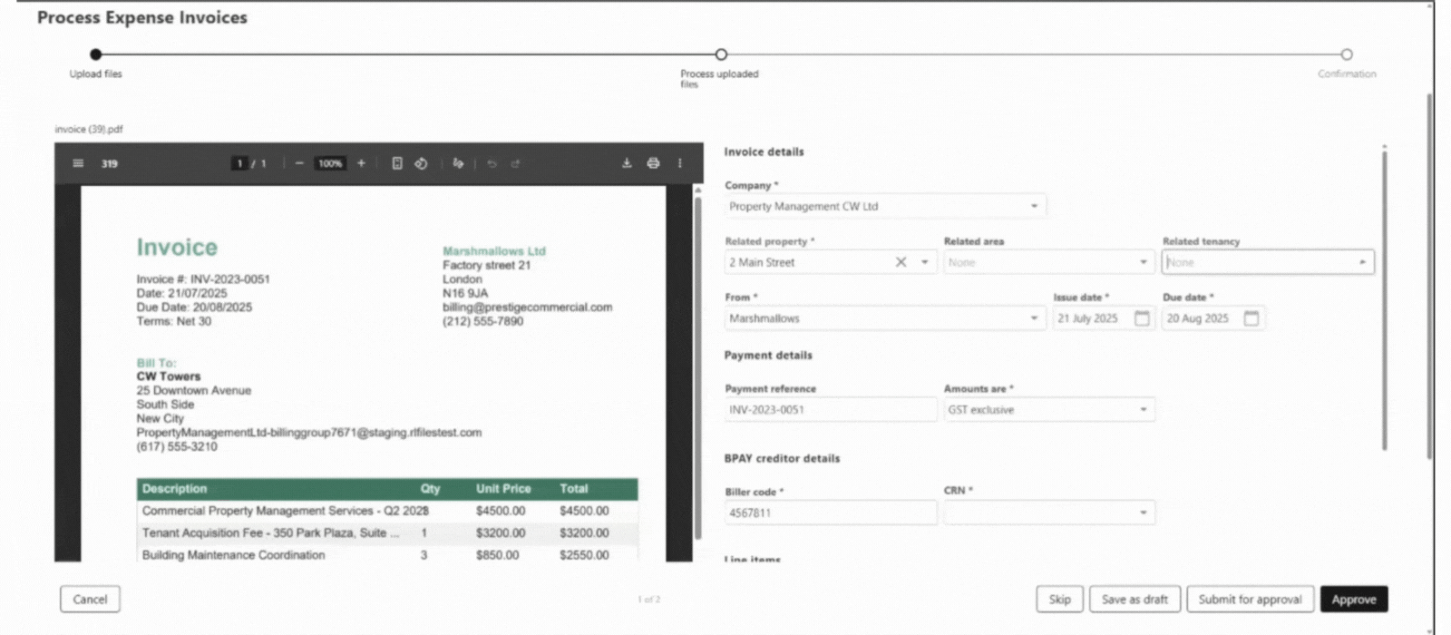This screenshot has height=635, width=1451.
Task: Zoom out the PDF with minus icon
Action: click(x=299, y=163)
